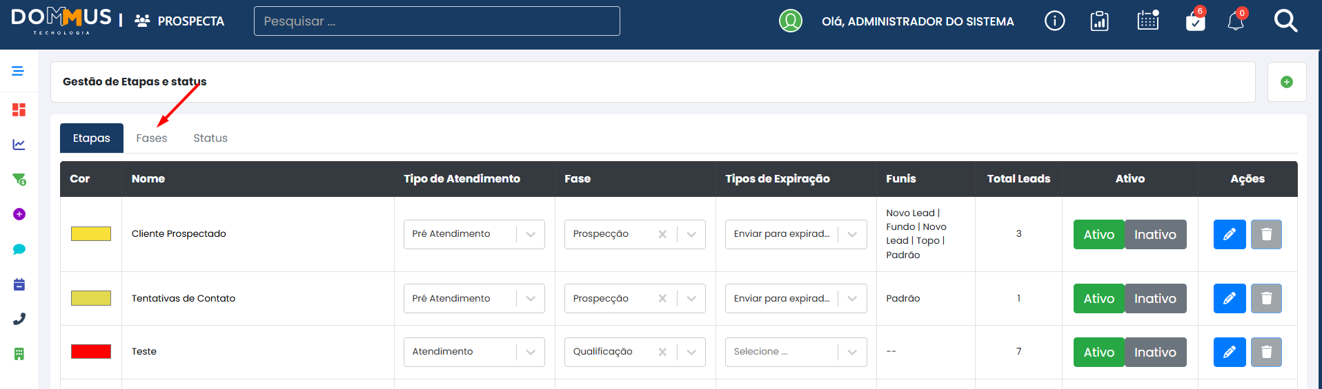The image size is (1322, 389).
Task: Delete the Cliente Prospectado row
Action: [x=1266, y=234]
